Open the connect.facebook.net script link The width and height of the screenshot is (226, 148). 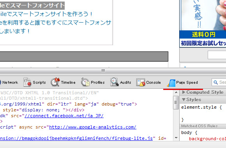64,116
